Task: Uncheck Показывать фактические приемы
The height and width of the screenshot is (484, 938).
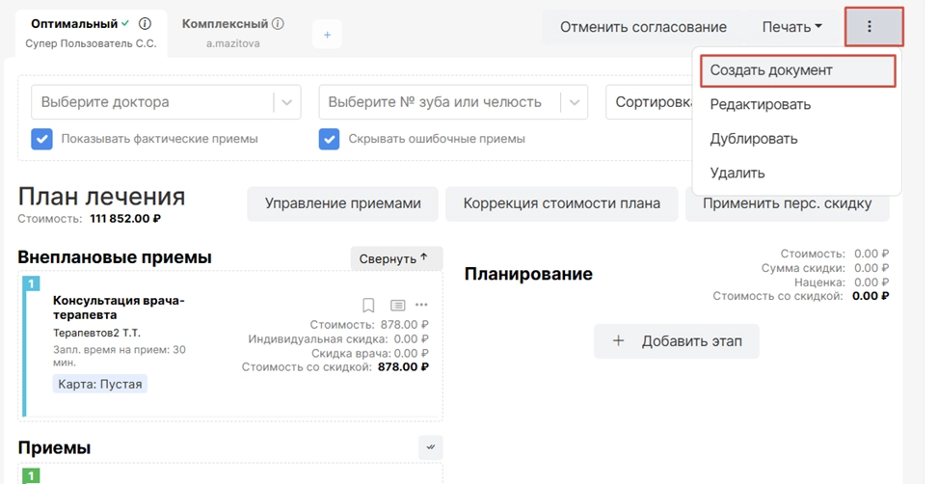Action: coord(42,139)
